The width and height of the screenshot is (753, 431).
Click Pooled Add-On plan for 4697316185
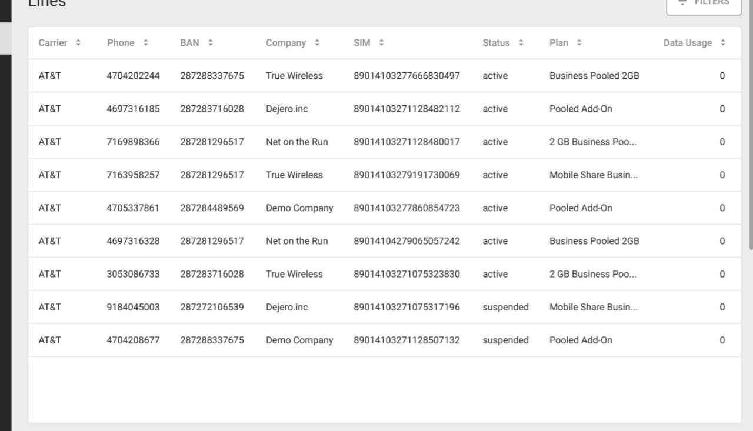coord(581,109)
